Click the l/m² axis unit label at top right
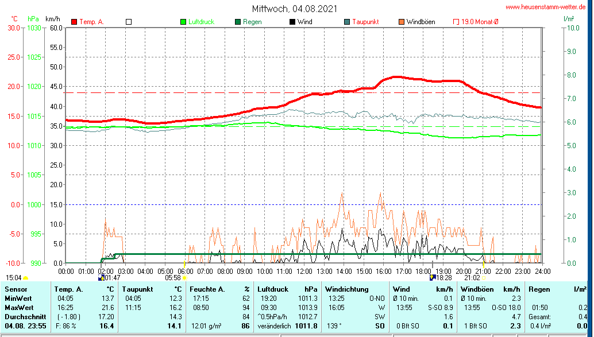This screenshot has width=594, height=337. click(x=569, y=19)
